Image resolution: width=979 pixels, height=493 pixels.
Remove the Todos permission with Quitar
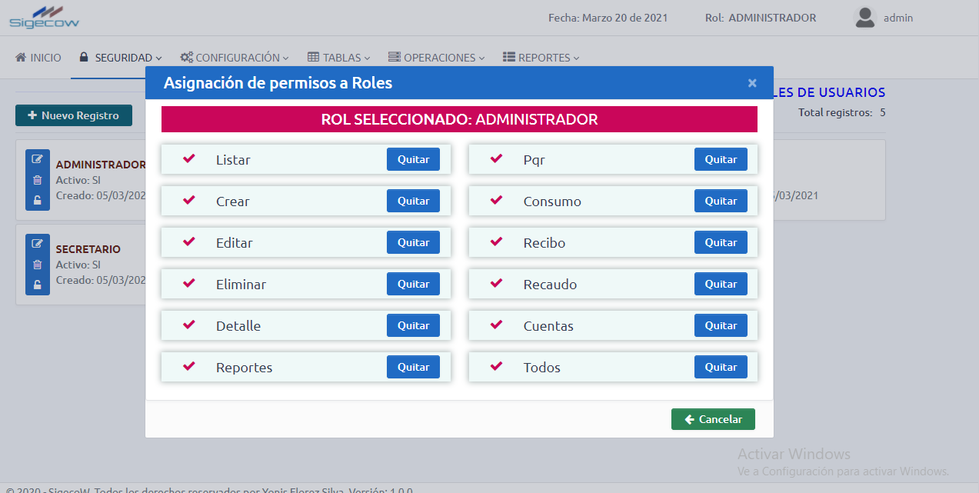[x=721, y=368]
